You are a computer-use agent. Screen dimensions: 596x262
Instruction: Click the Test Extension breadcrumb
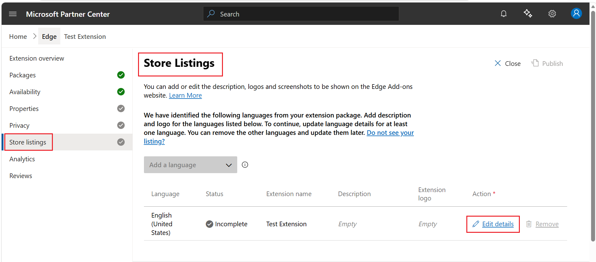tap(85, 37)
